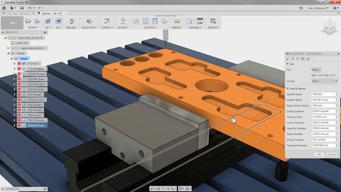Image resolution: width=341 pixels, height=192 pixels.
Task: Select the [T2] 2D Adaptive operation
Action: pyautogui.click(x=32, y=69)
